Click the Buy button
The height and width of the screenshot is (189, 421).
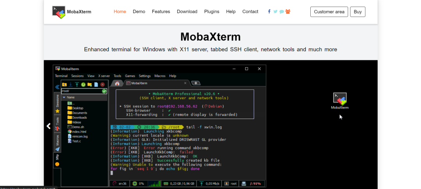tap(357, 12)
